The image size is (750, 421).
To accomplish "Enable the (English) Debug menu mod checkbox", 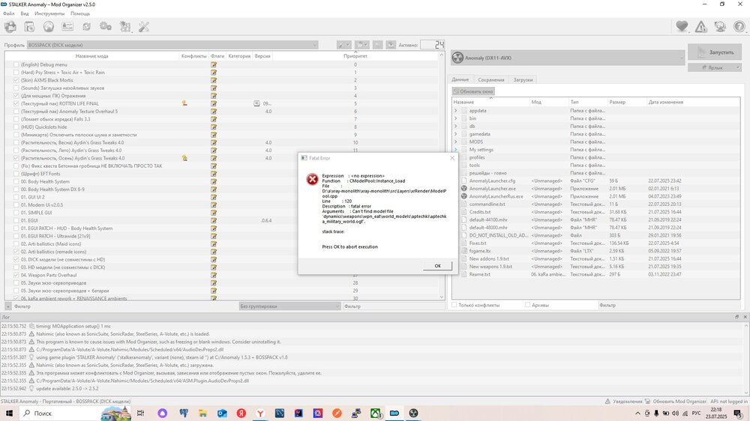I will 16,64.
